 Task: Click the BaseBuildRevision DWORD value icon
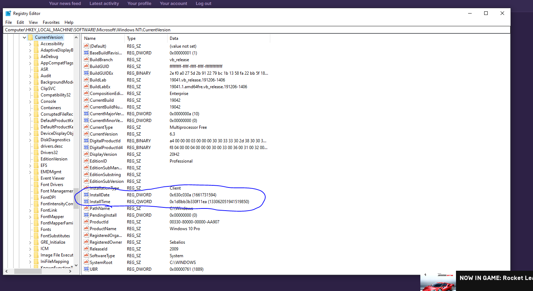86,53
